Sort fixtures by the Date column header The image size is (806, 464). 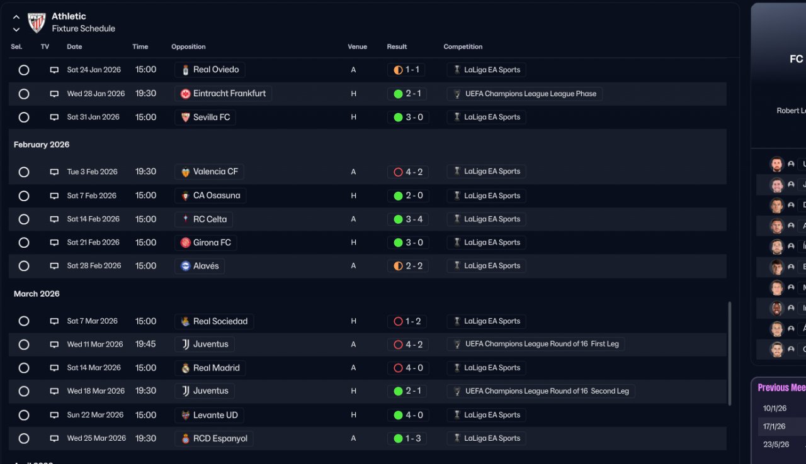[74, 47]
